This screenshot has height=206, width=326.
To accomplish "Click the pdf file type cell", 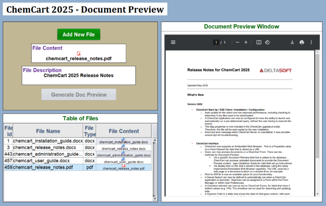I will [90, 167].
